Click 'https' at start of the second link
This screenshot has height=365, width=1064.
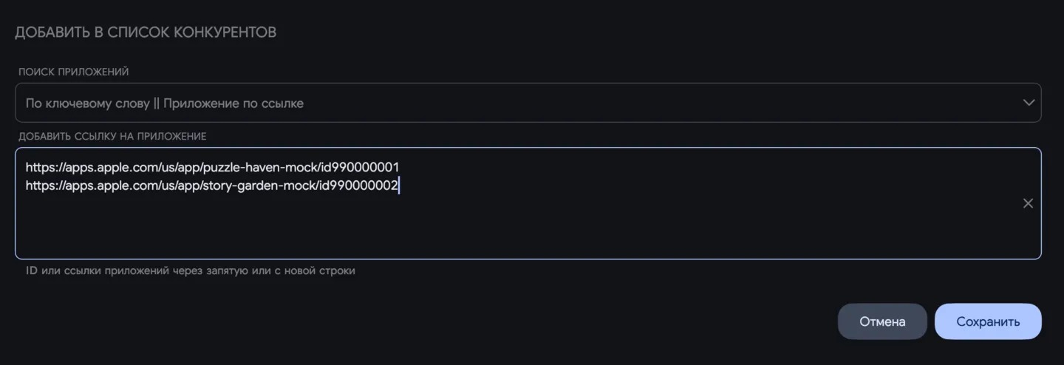(x=39, y=185)
